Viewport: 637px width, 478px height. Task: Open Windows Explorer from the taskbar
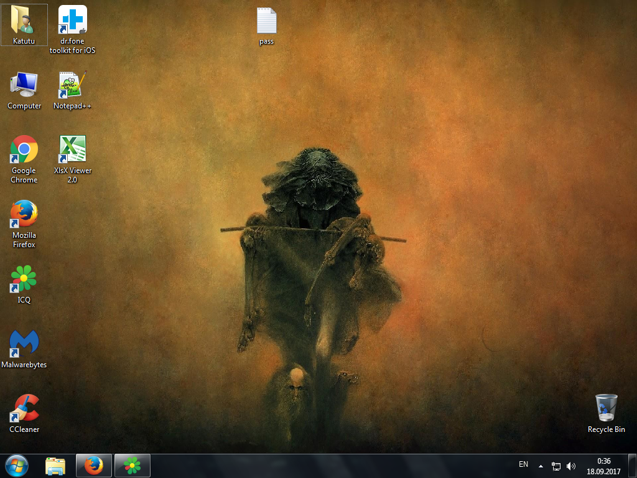point(55,466)
